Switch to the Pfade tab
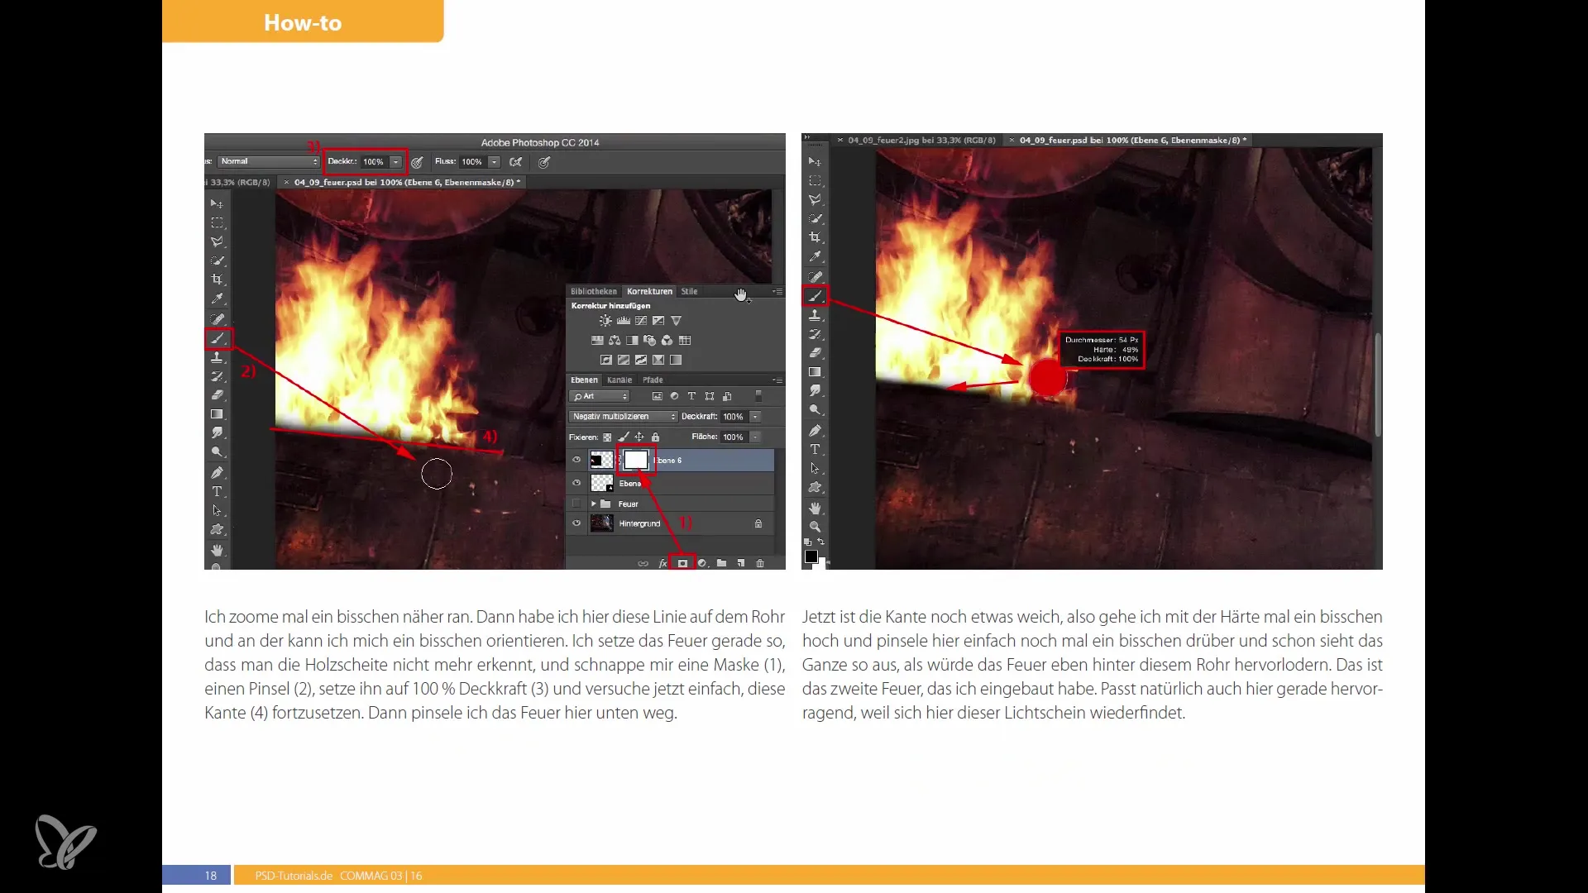This screenshot has width=1588, height=893. click(653, 380)
